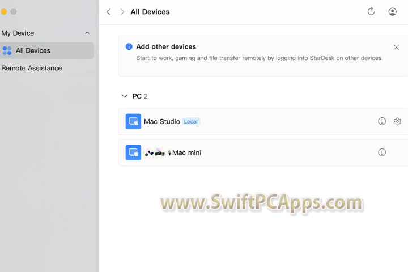
Task: Click the PC group label
Action: 137,96
